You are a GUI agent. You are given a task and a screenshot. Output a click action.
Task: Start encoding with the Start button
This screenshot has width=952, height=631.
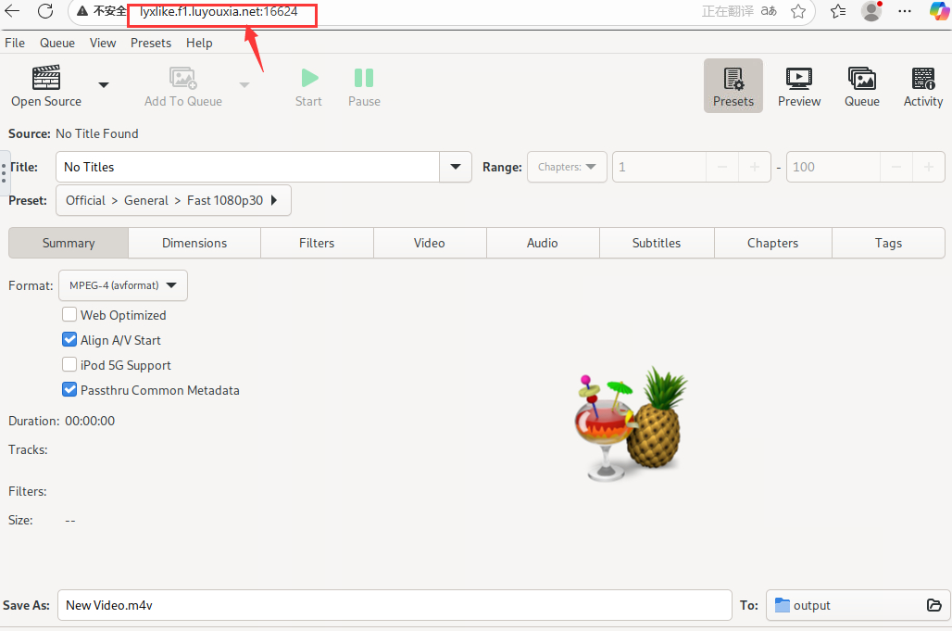[x=309, y=85]
